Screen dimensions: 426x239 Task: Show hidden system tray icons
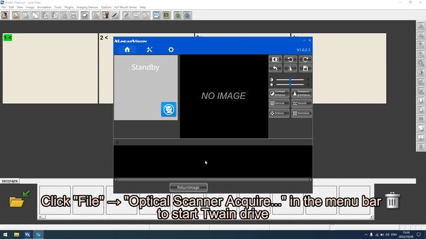[365, 234]
